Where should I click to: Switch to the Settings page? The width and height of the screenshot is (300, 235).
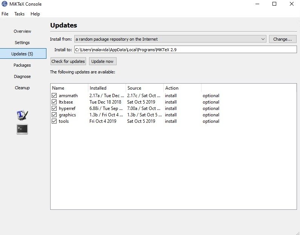[x=22, y=43]
